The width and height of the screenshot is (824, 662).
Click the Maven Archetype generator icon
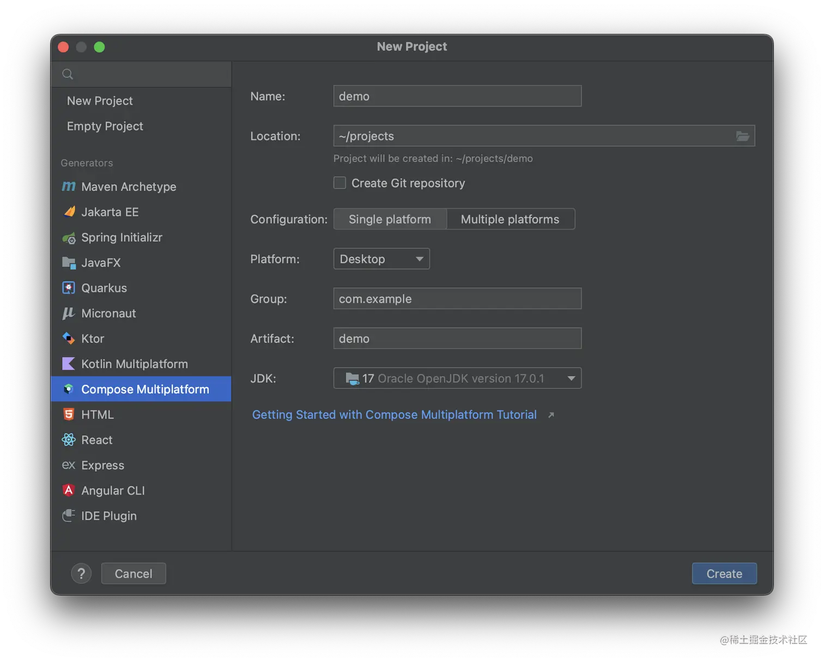click(x=69, y=186)
